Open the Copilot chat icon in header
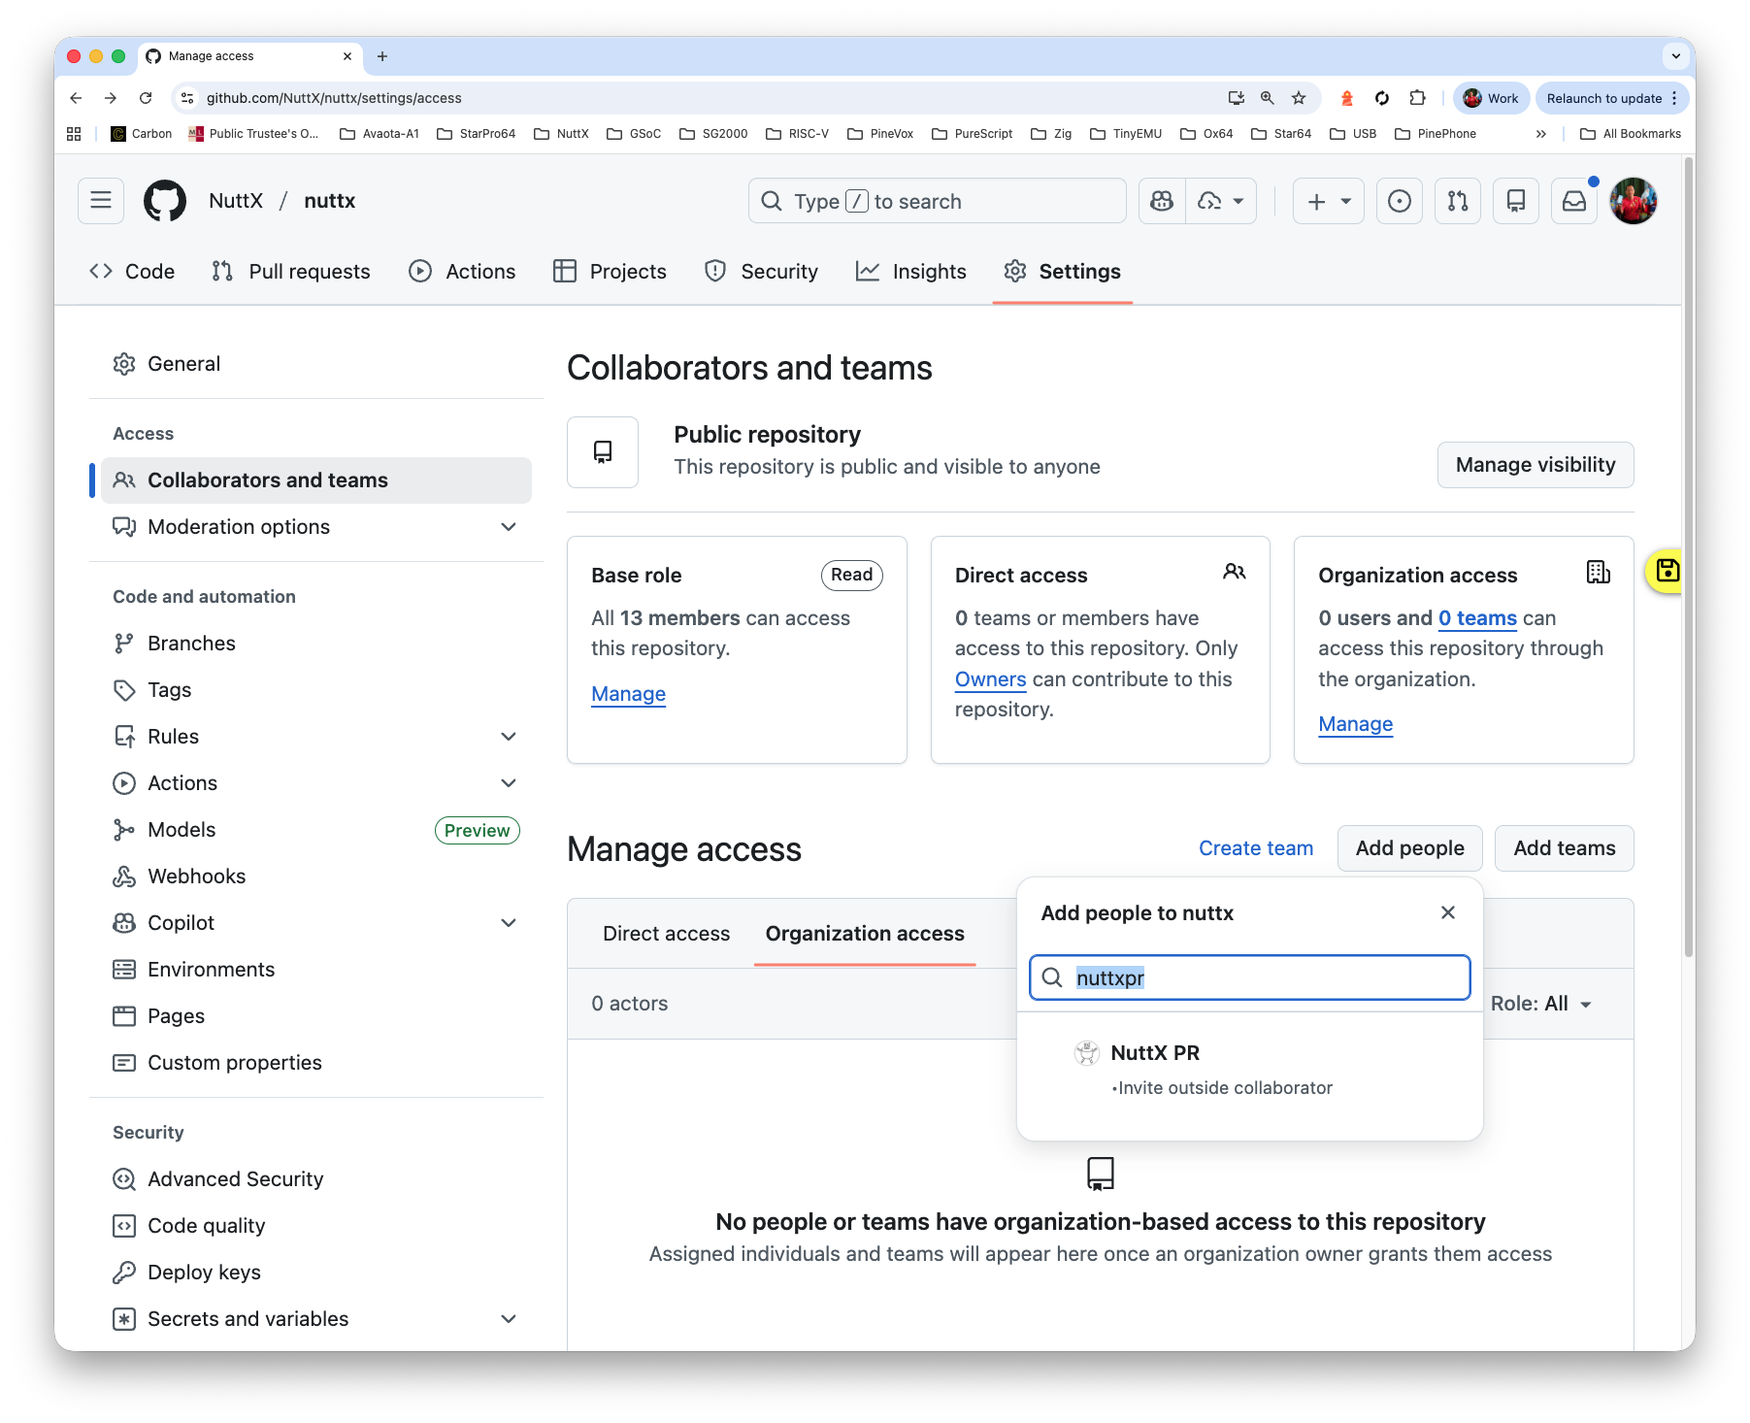Image resolution: width=1750 pixels, height=1423 pixels. (x=1162, y=201)
